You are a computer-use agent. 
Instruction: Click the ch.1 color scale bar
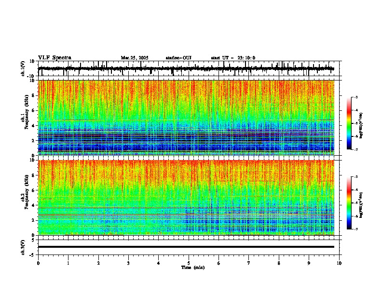point(349,123)
